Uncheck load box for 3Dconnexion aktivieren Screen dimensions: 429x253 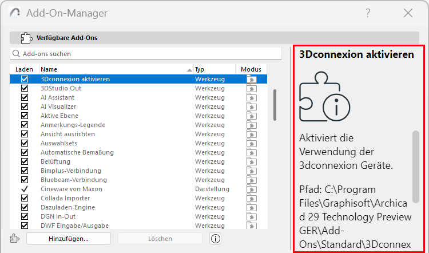[x=25, y=79]
